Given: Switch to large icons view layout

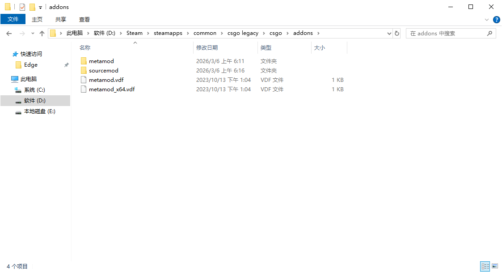Looking at the screenshot, I should pos(495,266).
